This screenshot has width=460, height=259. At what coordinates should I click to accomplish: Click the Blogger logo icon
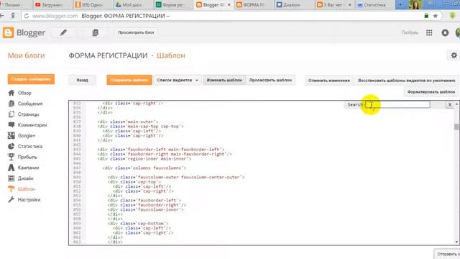8,32
